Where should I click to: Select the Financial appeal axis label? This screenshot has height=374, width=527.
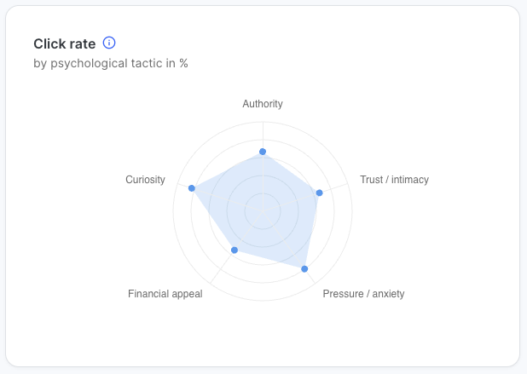(165, 294)
